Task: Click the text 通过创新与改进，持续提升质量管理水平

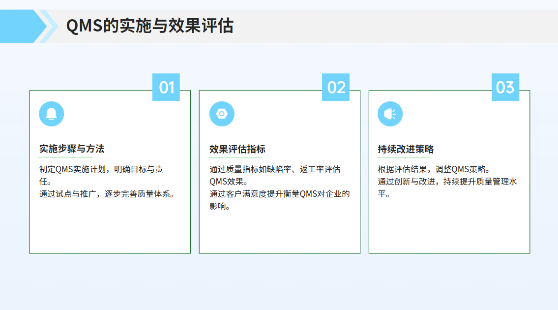Action: pyautogui.click(x=447, y=188)
